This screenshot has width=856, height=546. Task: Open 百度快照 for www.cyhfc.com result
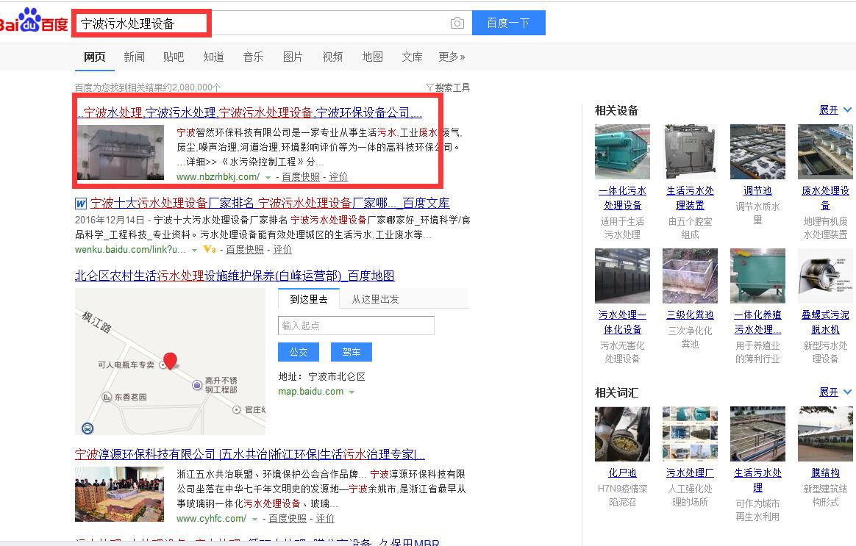click(287, 519)
